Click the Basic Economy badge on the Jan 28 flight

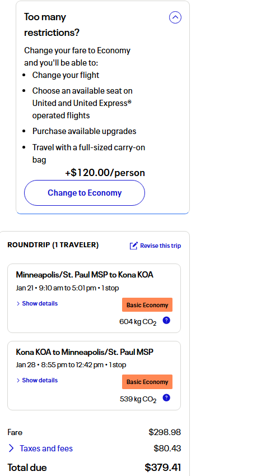pyautogui.click(x=147, y=382)
